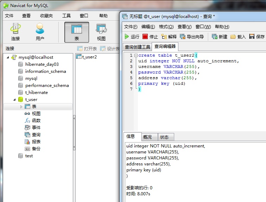
Task: Open the query window 查看(V) menu
Action: (x=185, y=27)
